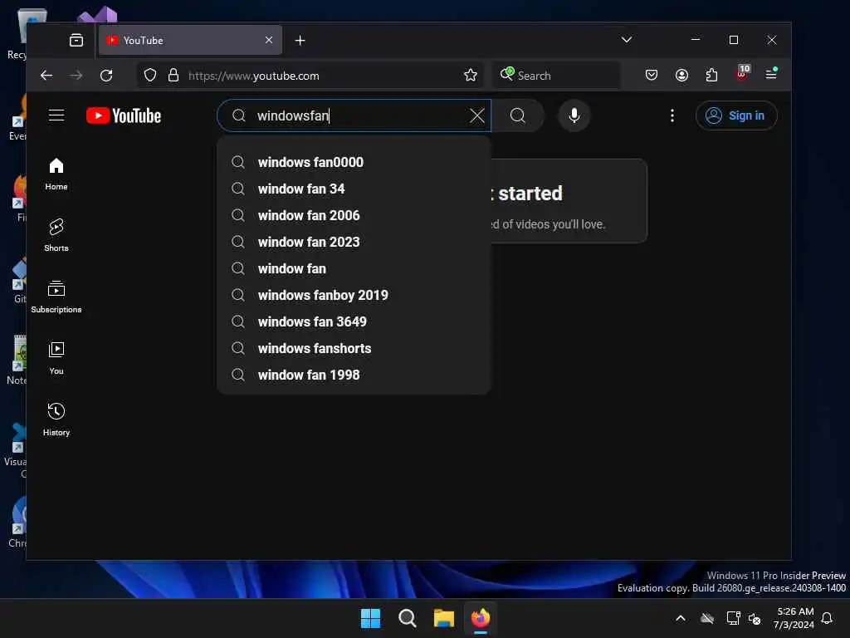This screenshot has width=850, height=638.
Task: Open Firefox account icon
Action: point(682,76)
